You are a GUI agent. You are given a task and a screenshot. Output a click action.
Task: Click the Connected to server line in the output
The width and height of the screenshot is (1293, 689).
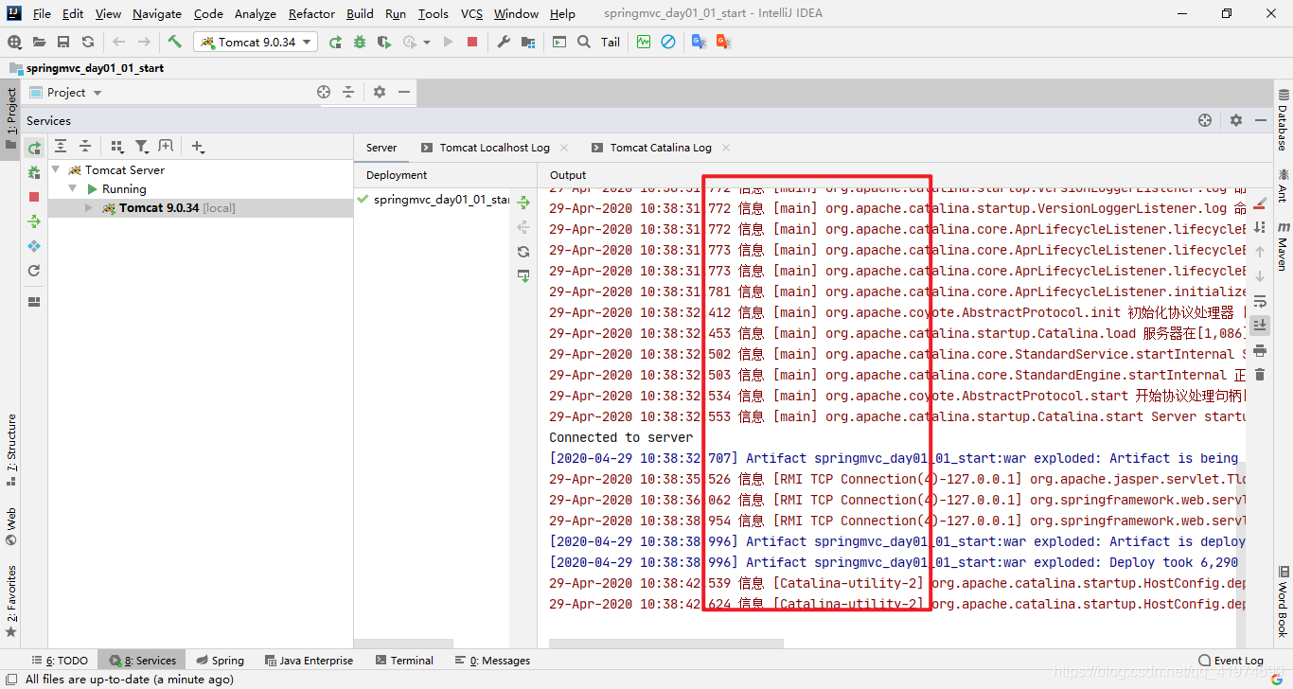[x=621, y=437]
